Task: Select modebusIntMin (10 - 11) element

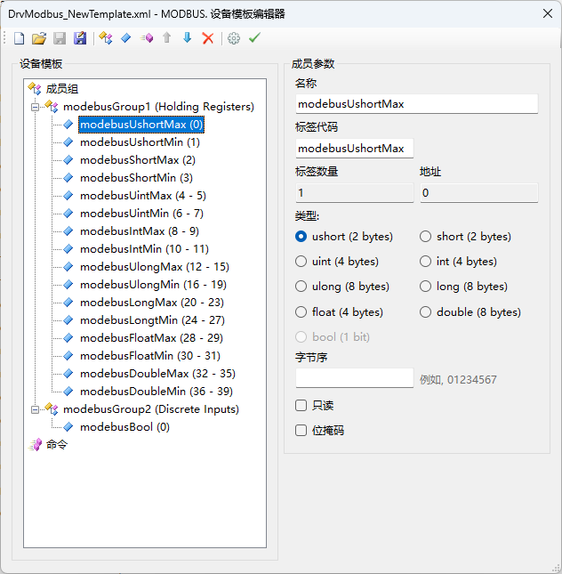Action: tap(144, 249)
